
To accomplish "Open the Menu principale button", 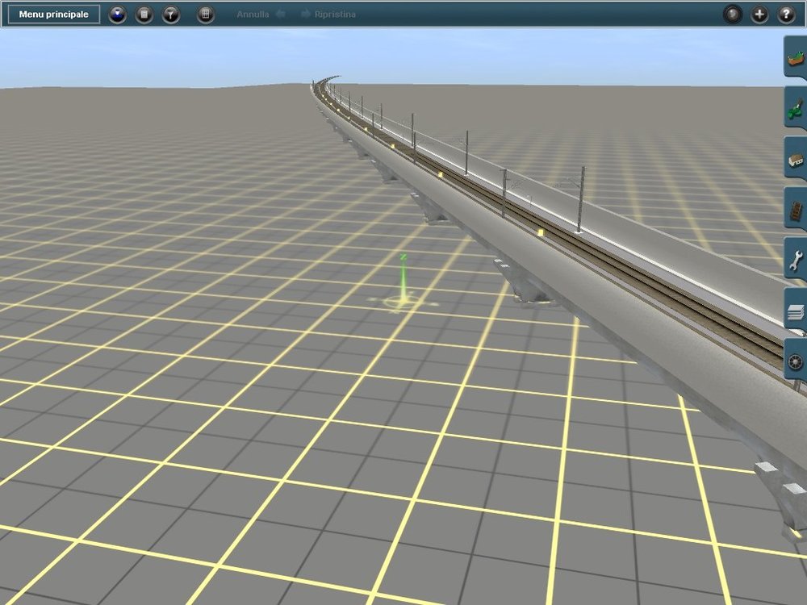I will [x=53, y=15].
